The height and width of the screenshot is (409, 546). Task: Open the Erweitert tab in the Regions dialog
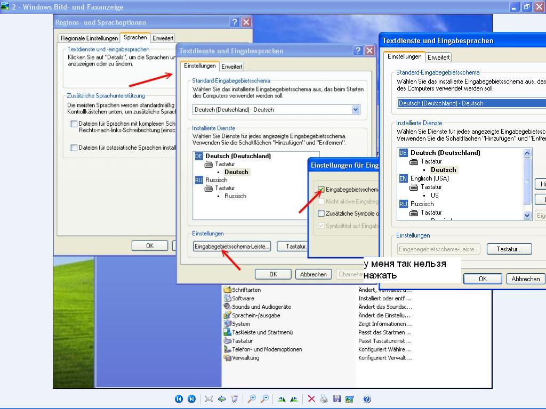coord(163,38)
